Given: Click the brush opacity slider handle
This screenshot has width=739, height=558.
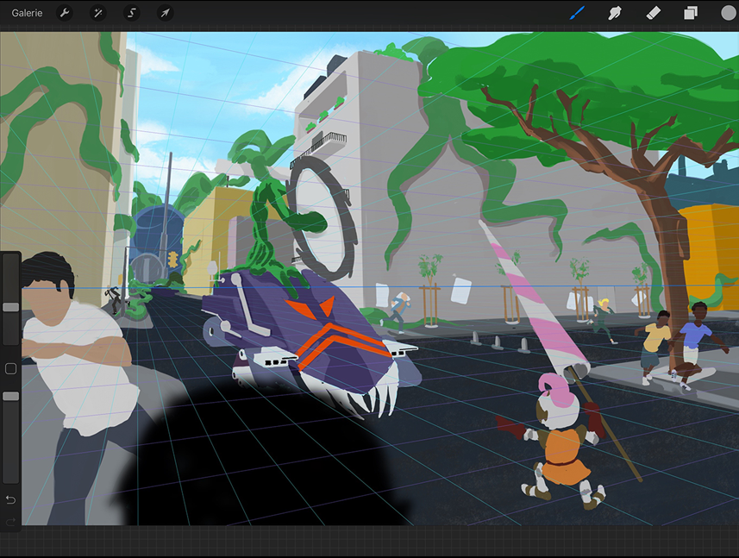Looking at the screenshot, I should point(10,396).
